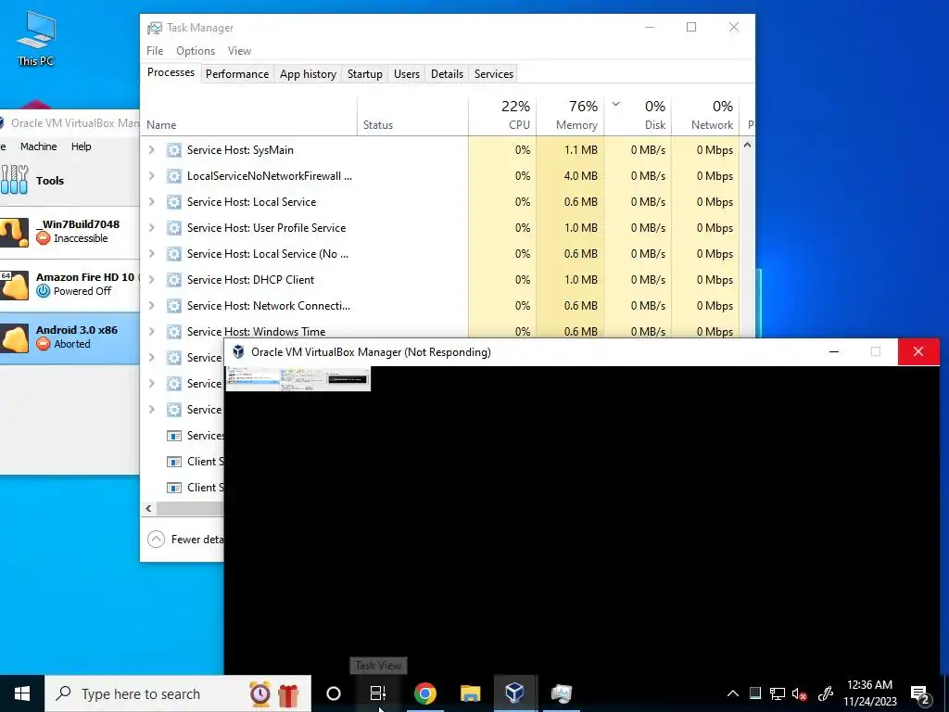The image size is (949, 712).
Task: Open Cortana circle icon in taskbar
Action: (334, 693)
